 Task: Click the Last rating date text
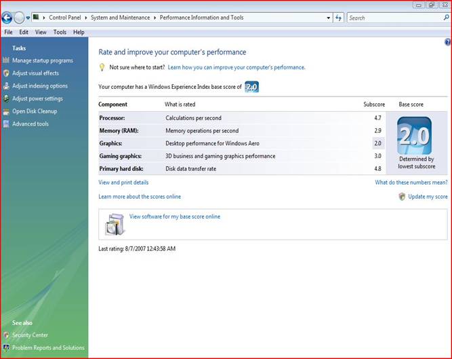(137, 249)
